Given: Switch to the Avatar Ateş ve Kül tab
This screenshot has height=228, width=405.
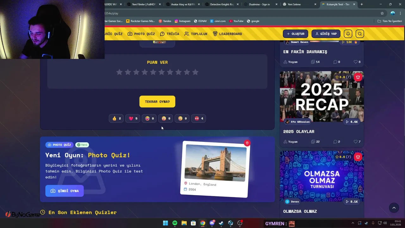Looking at the screenshot, I should click(183, 4).
